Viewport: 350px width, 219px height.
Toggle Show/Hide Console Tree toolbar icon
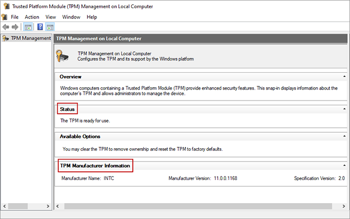(x=28, y=27)
